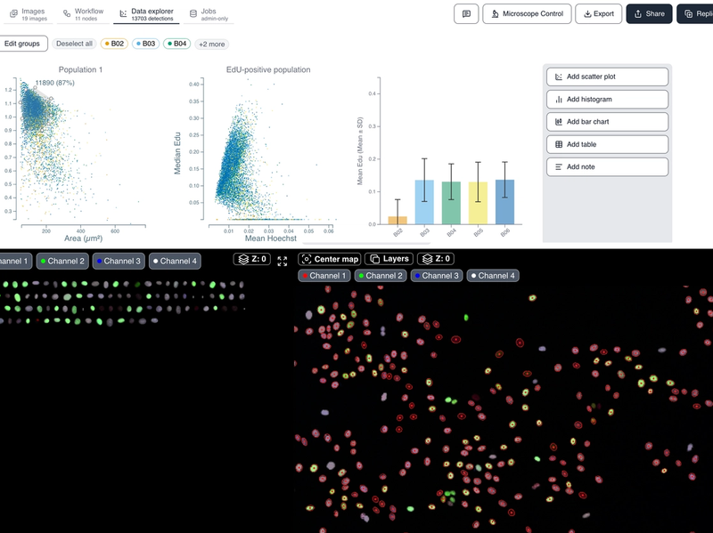This screenshot has width=713, height=533.
Task: Click the Median Edu axis label
Action: [177, 153]
